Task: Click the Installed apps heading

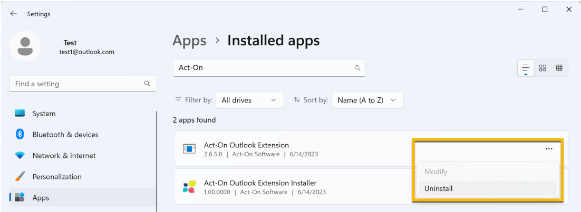Action: click(274, 41)
